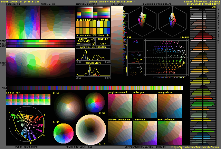
Task: Click the 12 BIT RGB colour grid
Action: coord(28,100)
